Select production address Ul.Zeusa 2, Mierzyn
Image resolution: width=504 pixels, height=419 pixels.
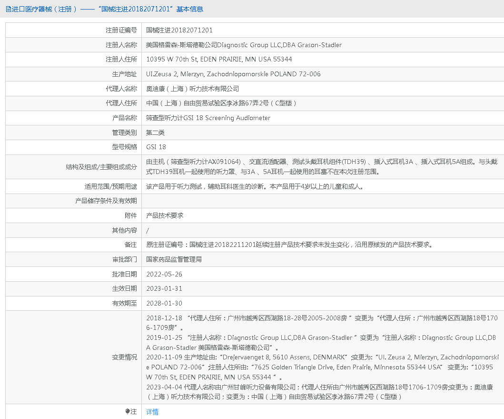pyautogui.click(x=233, y=74)
